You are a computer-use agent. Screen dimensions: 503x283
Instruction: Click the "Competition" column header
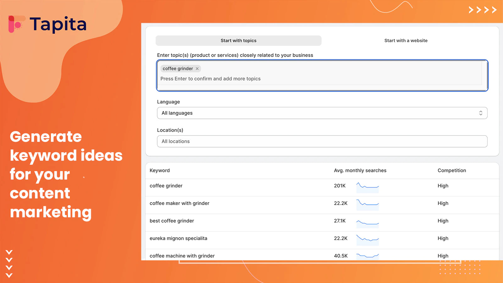(x=452, y=170)
